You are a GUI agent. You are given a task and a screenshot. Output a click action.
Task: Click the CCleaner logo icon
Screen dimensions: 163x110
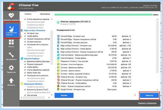tap(11, 7)
